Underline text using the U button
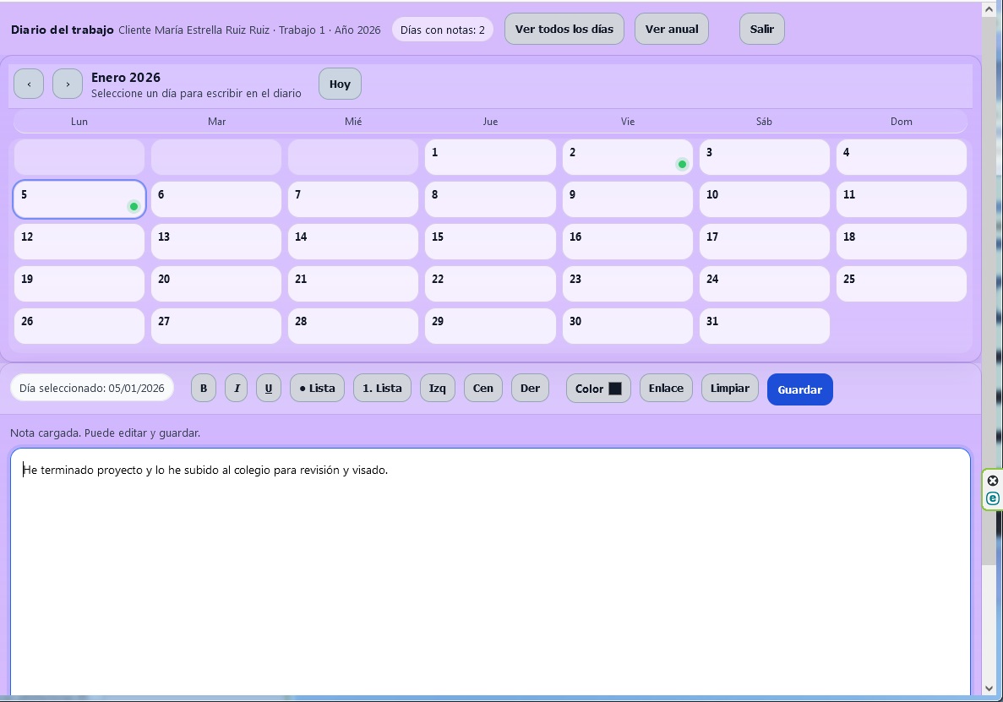Viewport: 1003px width, 702px height. pos(268,389)
